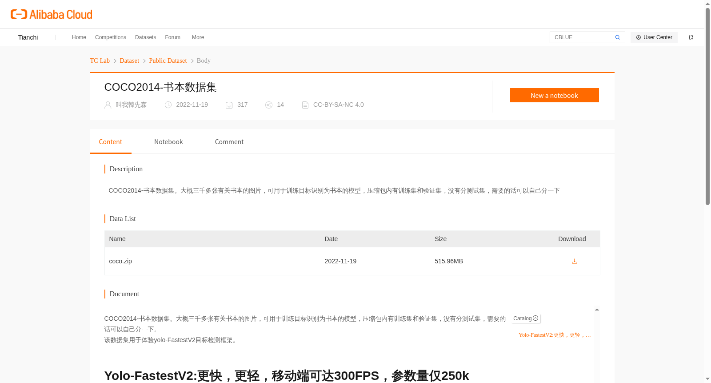This screenshot has width=711, height=383.
Task: Open the Datasets menu item
Action: click(x=146, y=37)
